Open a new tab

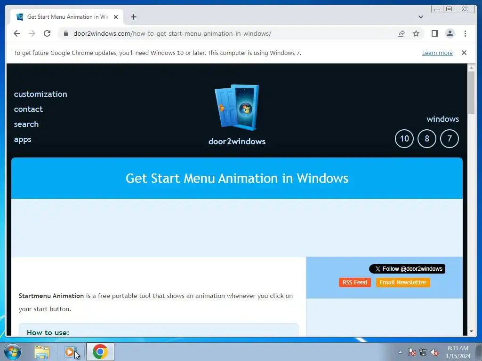click(133, 17)
